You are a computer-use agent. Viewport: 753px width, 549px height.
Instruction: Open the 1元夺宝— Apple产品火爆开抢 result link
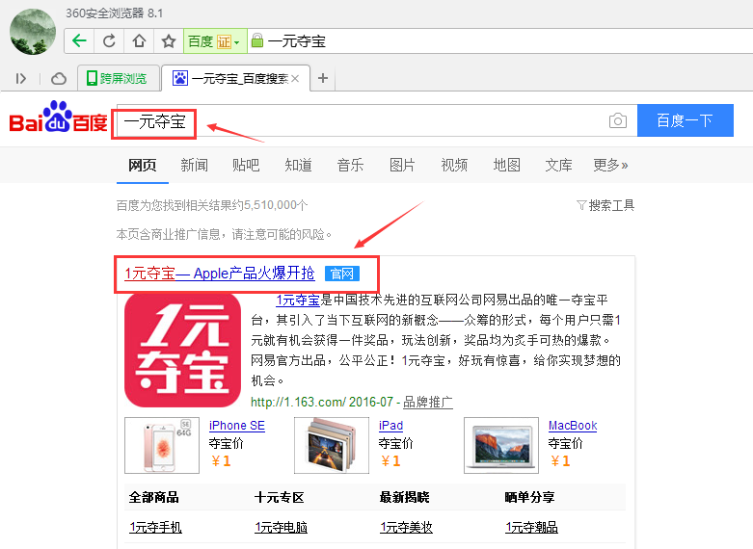click(220, 274)
